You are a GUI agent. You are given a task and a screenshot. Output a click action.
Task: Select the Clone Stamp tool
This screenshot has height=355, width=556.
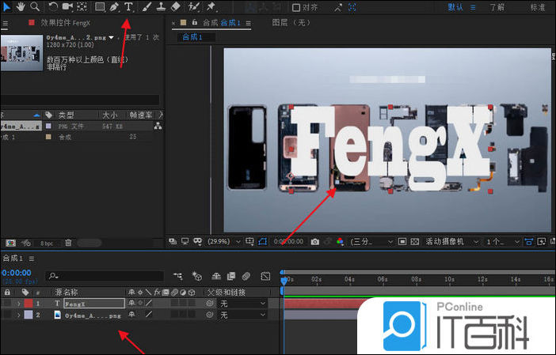161,7
